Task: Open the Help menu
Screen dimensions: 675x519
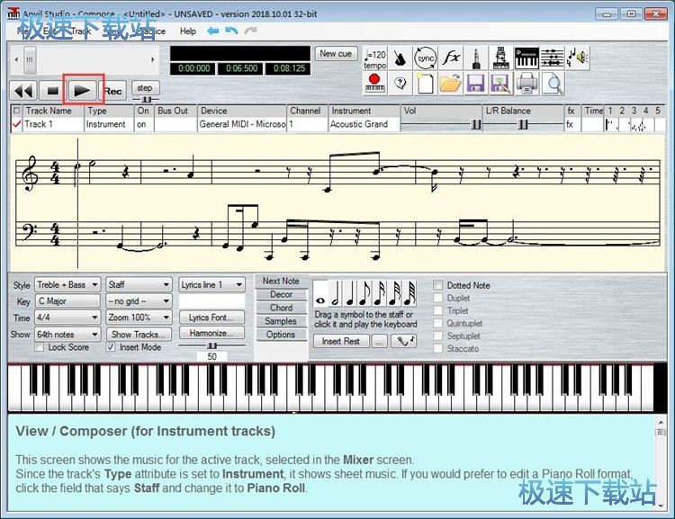Action: (188, 31)
